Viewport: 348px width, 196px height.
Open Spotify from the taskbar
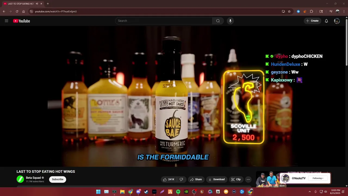(x=178, y=192)
